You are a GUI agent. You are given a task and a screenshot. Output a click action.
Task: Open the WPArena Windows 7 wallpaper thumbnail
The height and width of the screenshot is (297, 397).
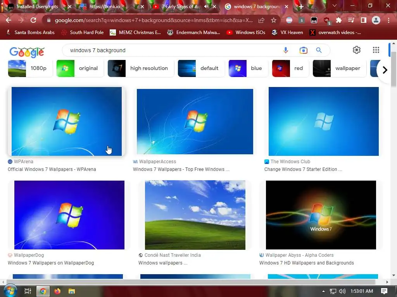point(67,121)
